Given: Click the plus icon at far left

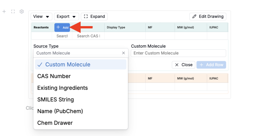Looking at the screenshot, I should (x=4, y=11).
